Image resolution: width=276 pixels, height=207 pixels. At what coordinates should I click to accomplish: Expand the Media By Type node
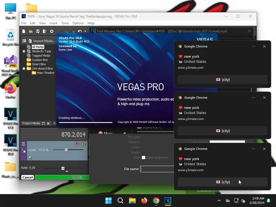[x=24, y=51]
